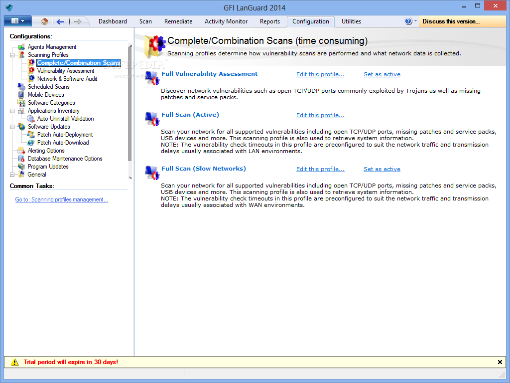Select Network & Software Audit
The width and height of the screenshot is (510, 383).
pos(67,79)
